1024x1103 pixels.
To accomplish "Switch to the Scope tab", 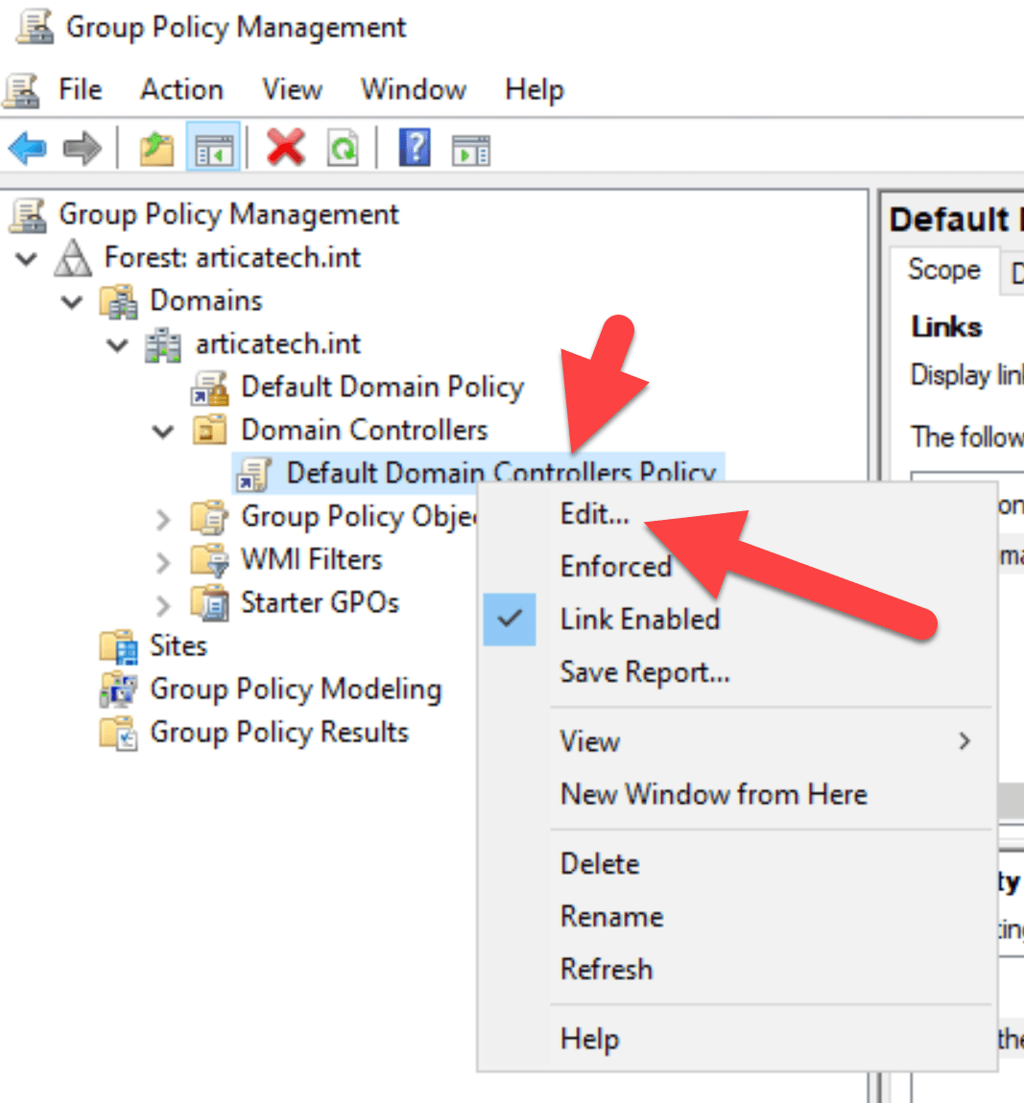I will [944, 270].
